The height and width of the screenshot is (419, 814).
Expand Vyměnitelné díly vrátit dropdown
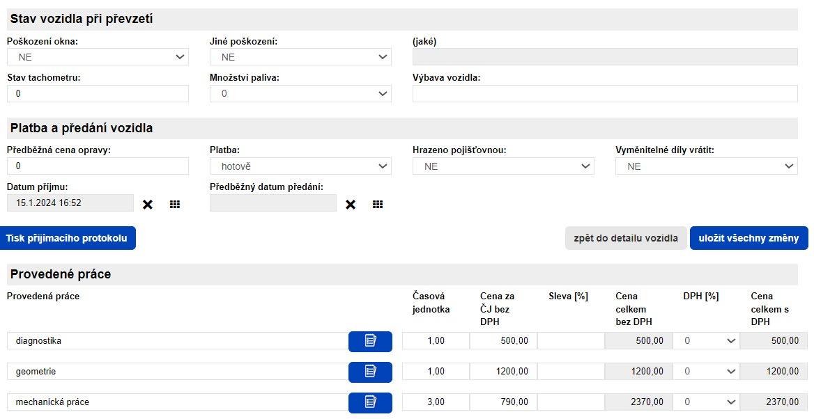tap(706, 166)
